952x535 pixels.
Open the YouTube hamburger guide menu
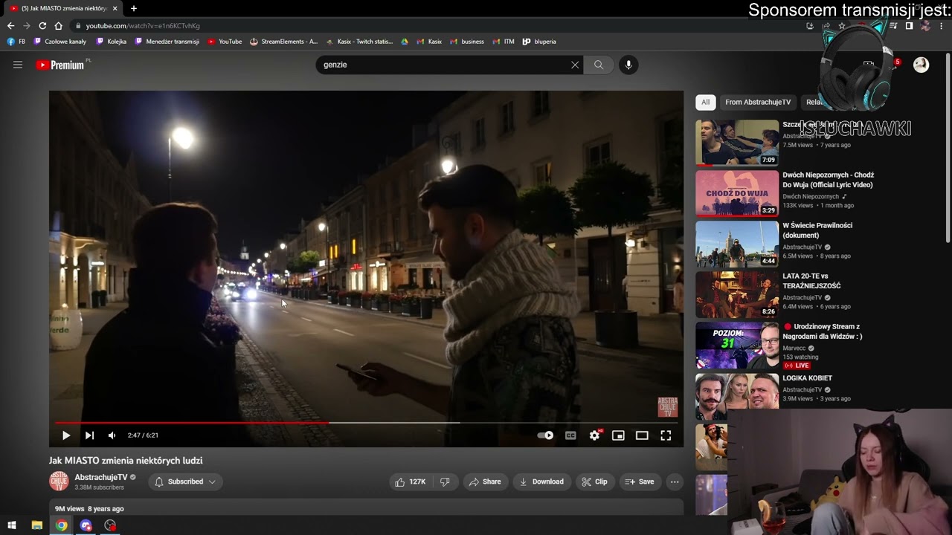coord(18,65)
